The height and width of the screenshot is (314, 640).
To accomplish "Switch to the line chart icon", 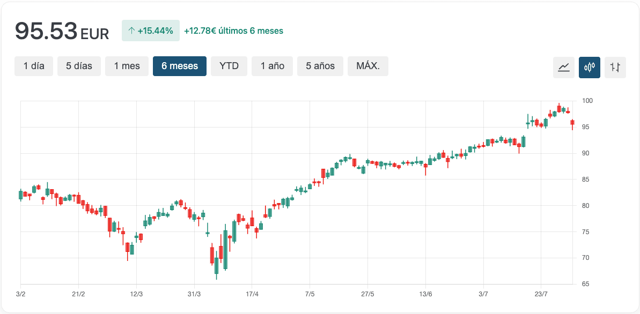I will click(563, 68).
